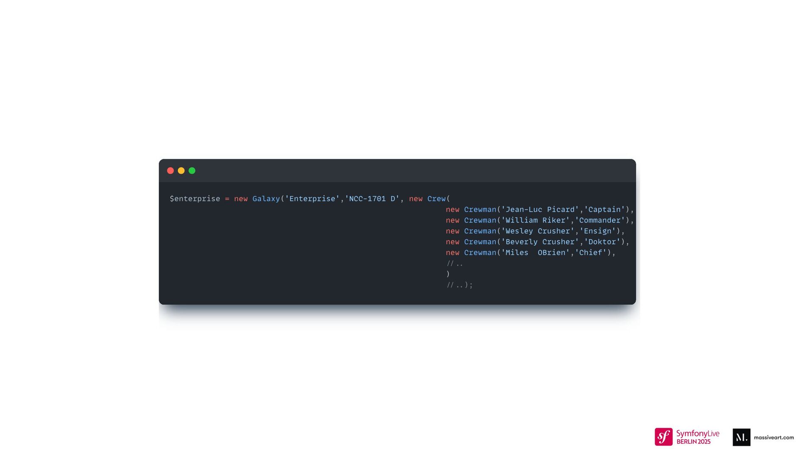Click the SymfonyLive Berlin 2025 text

(697, 437)
